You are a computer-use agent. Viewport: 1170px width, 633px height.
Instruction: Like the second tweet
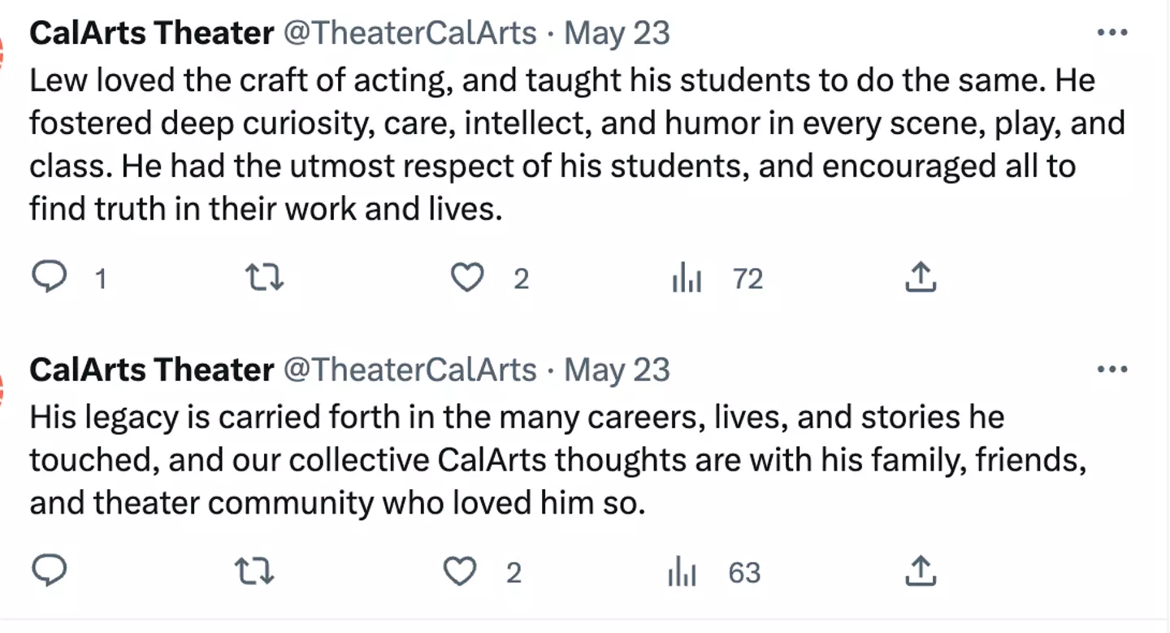pos(460,571)
